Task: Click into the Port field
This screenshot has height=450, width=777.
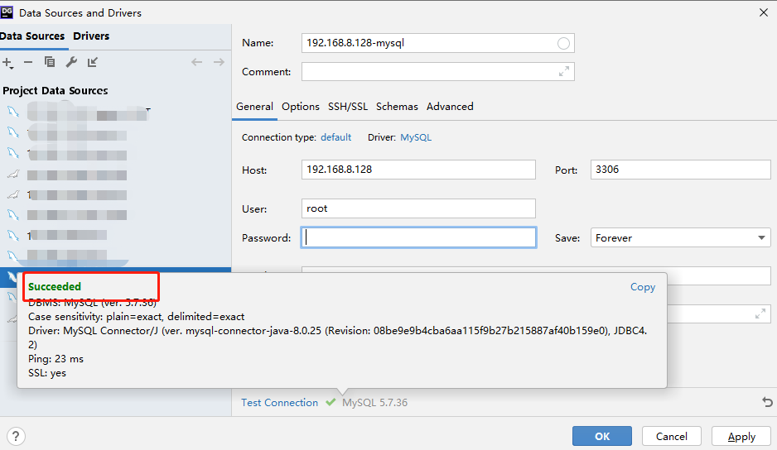Action: point(680,170)
